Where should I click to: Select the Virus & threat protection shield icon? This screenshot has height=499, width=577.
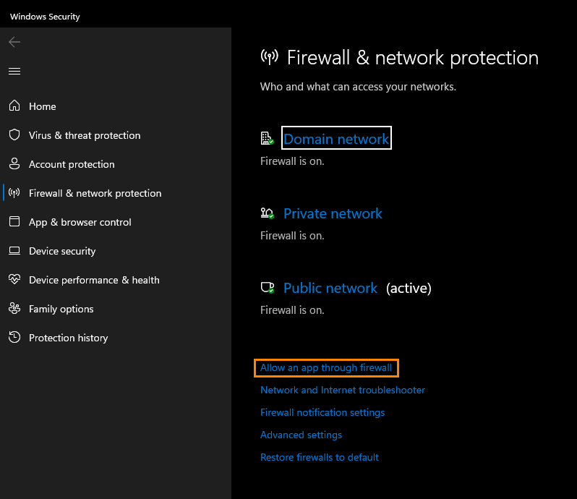14,135
